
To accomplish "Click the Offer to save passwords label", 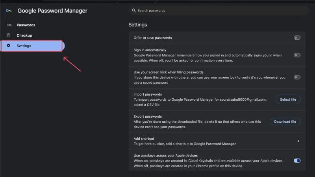I will (x=153, y=38).
